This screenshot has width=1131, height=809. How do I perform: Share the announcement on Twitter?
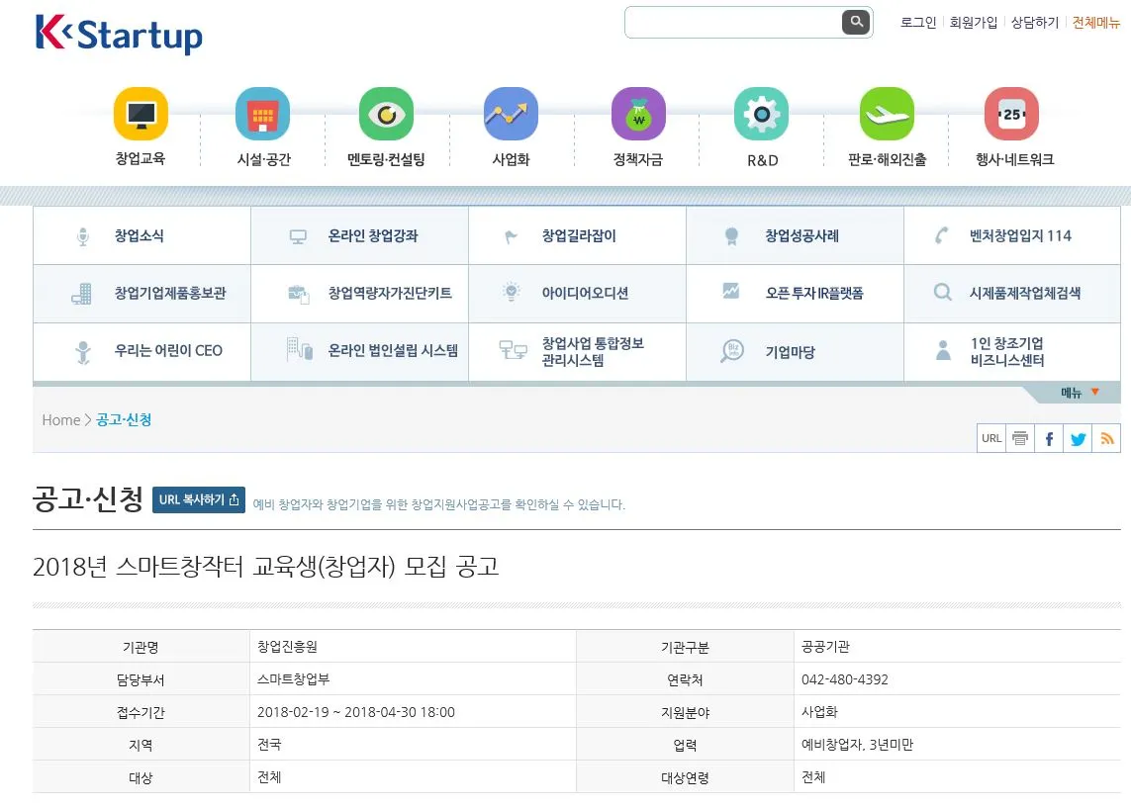(x=1077, y=437)
